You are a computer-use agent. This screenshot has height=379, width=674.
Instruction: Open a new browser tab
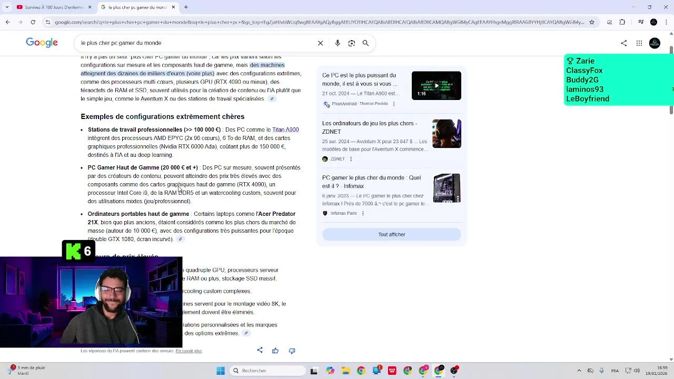click(x=186, y=7)
